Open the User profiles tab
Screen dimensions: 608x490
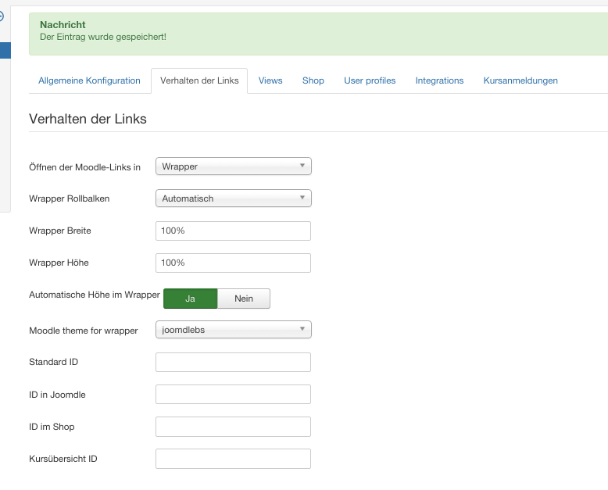pos(370,80)
